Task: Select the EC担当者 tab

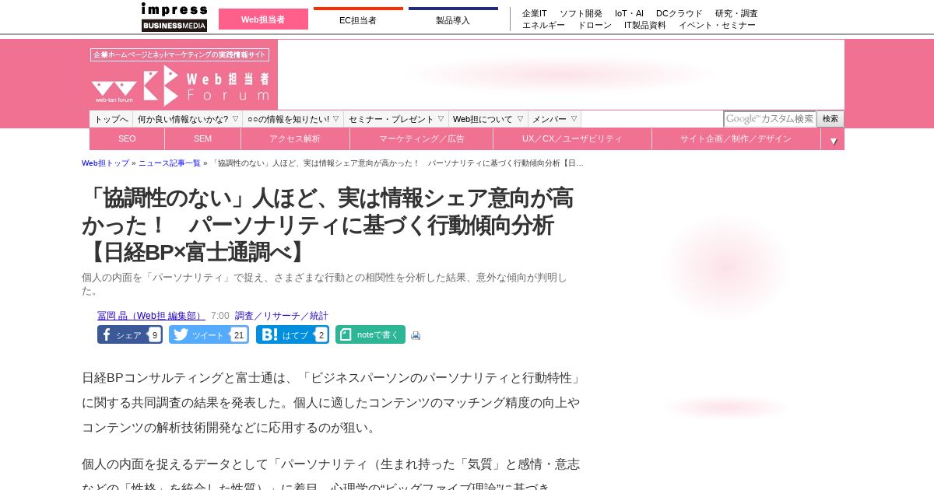Action: (358, 19)
